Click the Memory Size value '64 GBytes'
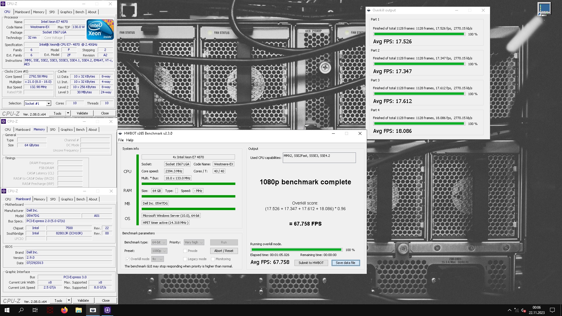 click(32, 145)
